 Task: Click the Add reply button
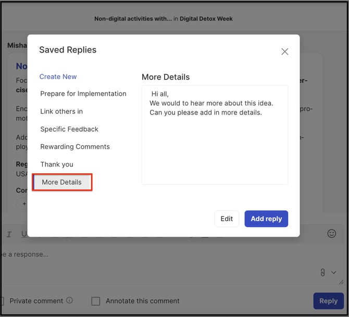coord(266,219)
